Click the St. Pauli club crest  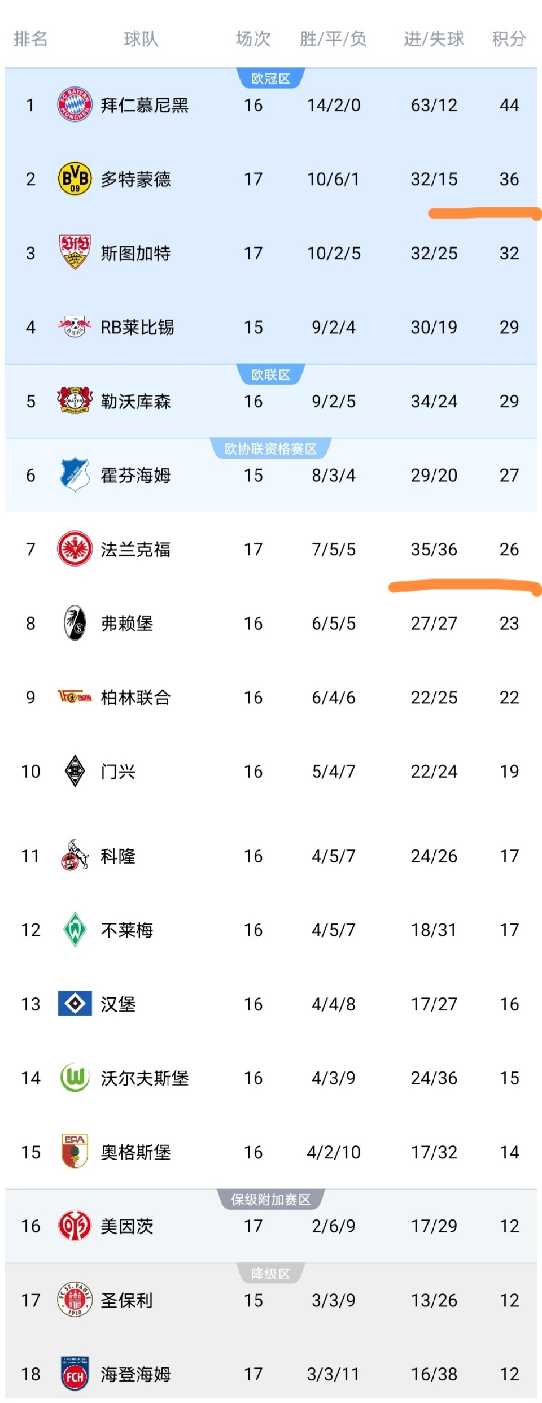[x=75, y=1299]
